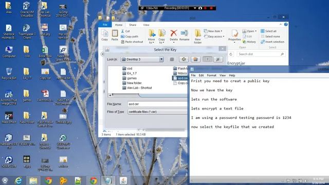Expand the Open dropdown in ribbon
Screen dimensions: 329x185
[249, 31]
